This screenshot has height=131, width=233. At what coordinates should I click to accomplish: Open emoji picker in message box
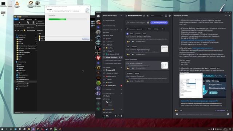pos(228,114)
